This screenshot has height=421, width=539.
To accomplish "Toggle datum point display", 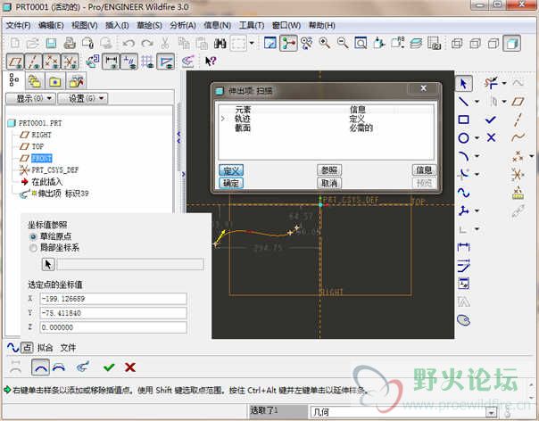I will pos(51,62).
